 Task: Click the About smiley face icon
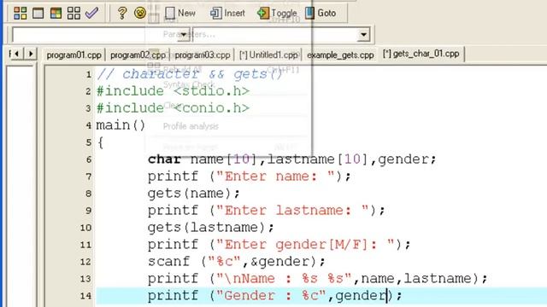point(140,14)
